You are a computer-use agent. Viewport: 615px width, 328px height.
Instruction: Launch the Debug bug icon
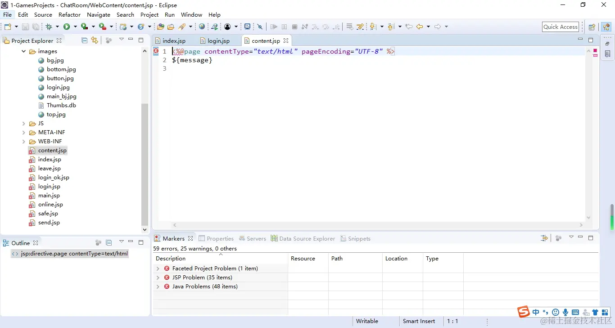pyautogui.click(x=49, y=27)
